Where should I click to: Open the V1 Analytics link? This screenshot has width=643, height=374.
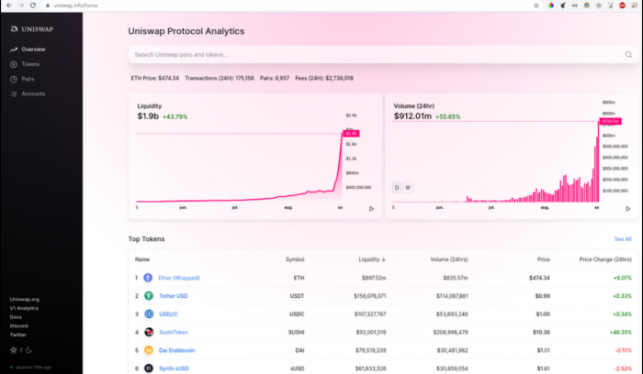(x=24, y=308)
